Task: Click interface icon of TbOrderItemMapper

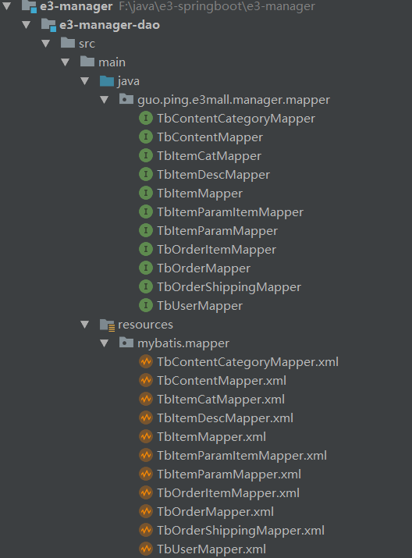Action: 146,249
